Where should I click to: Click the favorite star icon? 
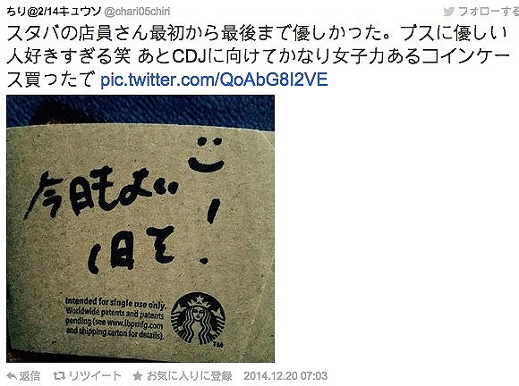click(x=138, y=376)
